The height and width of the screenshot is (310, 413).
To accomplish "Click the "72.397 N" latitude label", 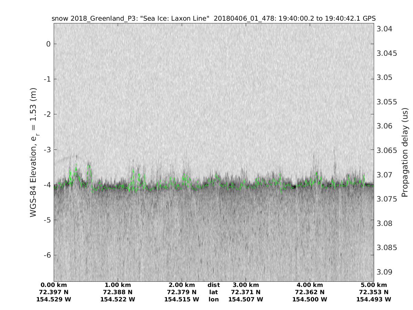I will 54,292.
